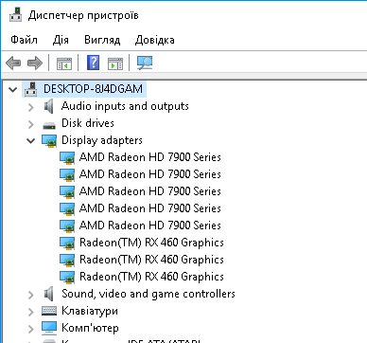The width and height of the screenshot is (367, 343).
Task: Click the Forward arrow toolbar icon
Action: click(35, 63)
